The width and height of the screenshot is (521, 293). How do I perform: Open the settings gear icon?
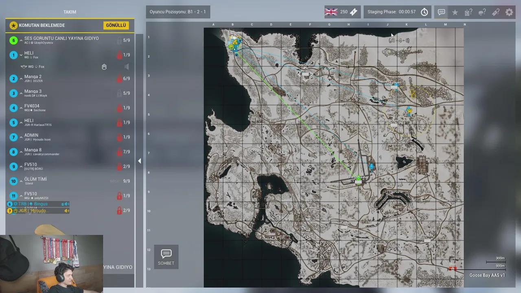click(509, 12)
